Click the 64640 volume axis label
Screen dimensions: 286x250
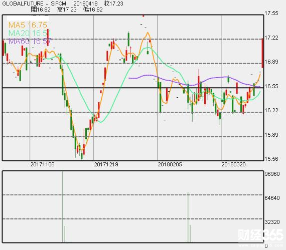pos(272,198)
